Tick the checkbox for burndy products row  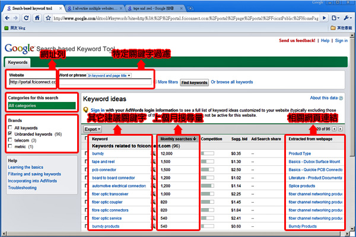tap(86, 226)
